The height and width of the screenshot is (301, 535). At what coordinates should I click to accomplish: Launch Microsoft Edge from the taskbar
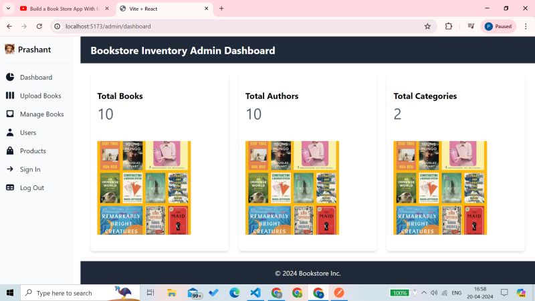(x=235, y=293)
